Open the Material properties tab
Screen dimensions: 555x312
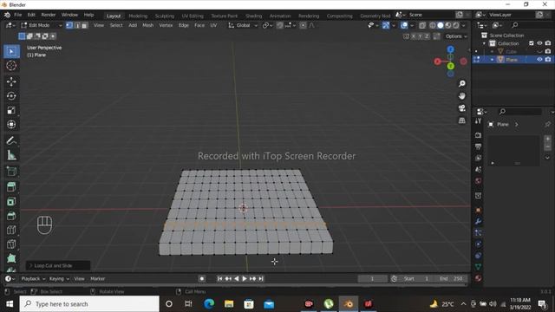(x=478, y=278)
